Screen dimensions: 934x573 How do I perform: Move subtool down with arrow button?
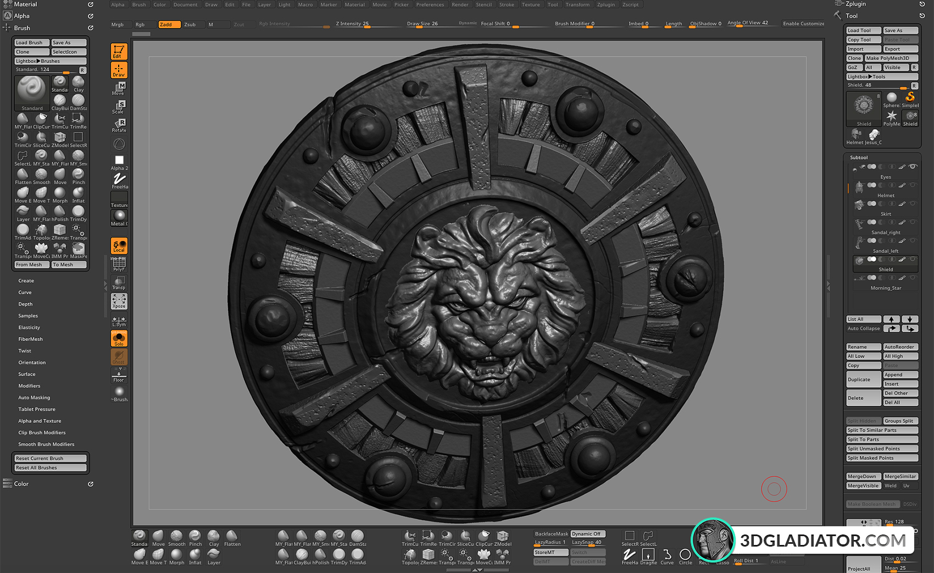(910, 319)
